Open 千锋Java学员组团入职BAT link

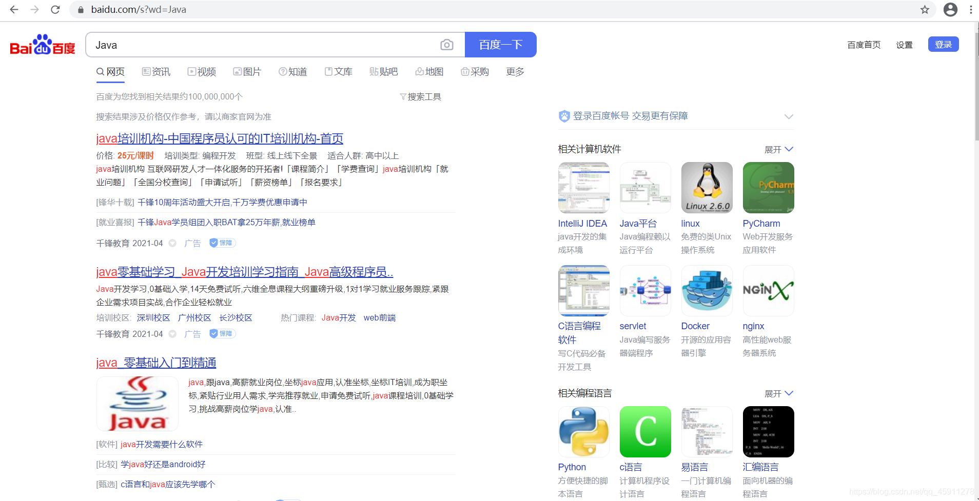pyautogui.click(x=226, y=223)
